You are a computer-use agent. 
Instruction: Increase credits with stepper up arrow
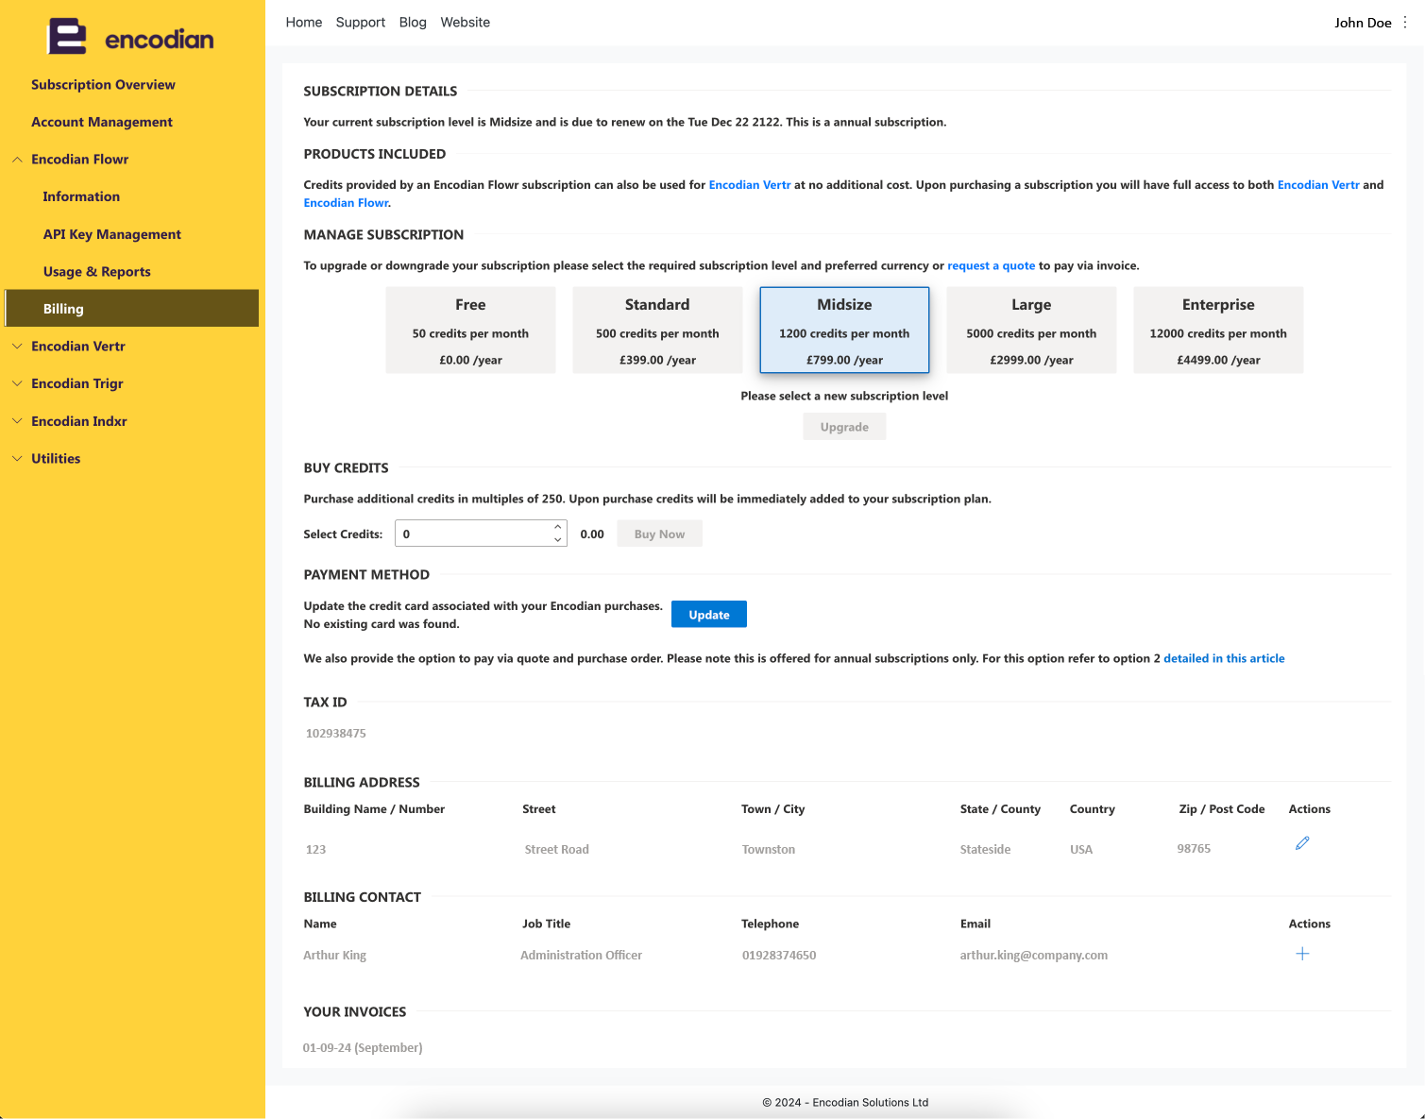(x=558, y=527)
